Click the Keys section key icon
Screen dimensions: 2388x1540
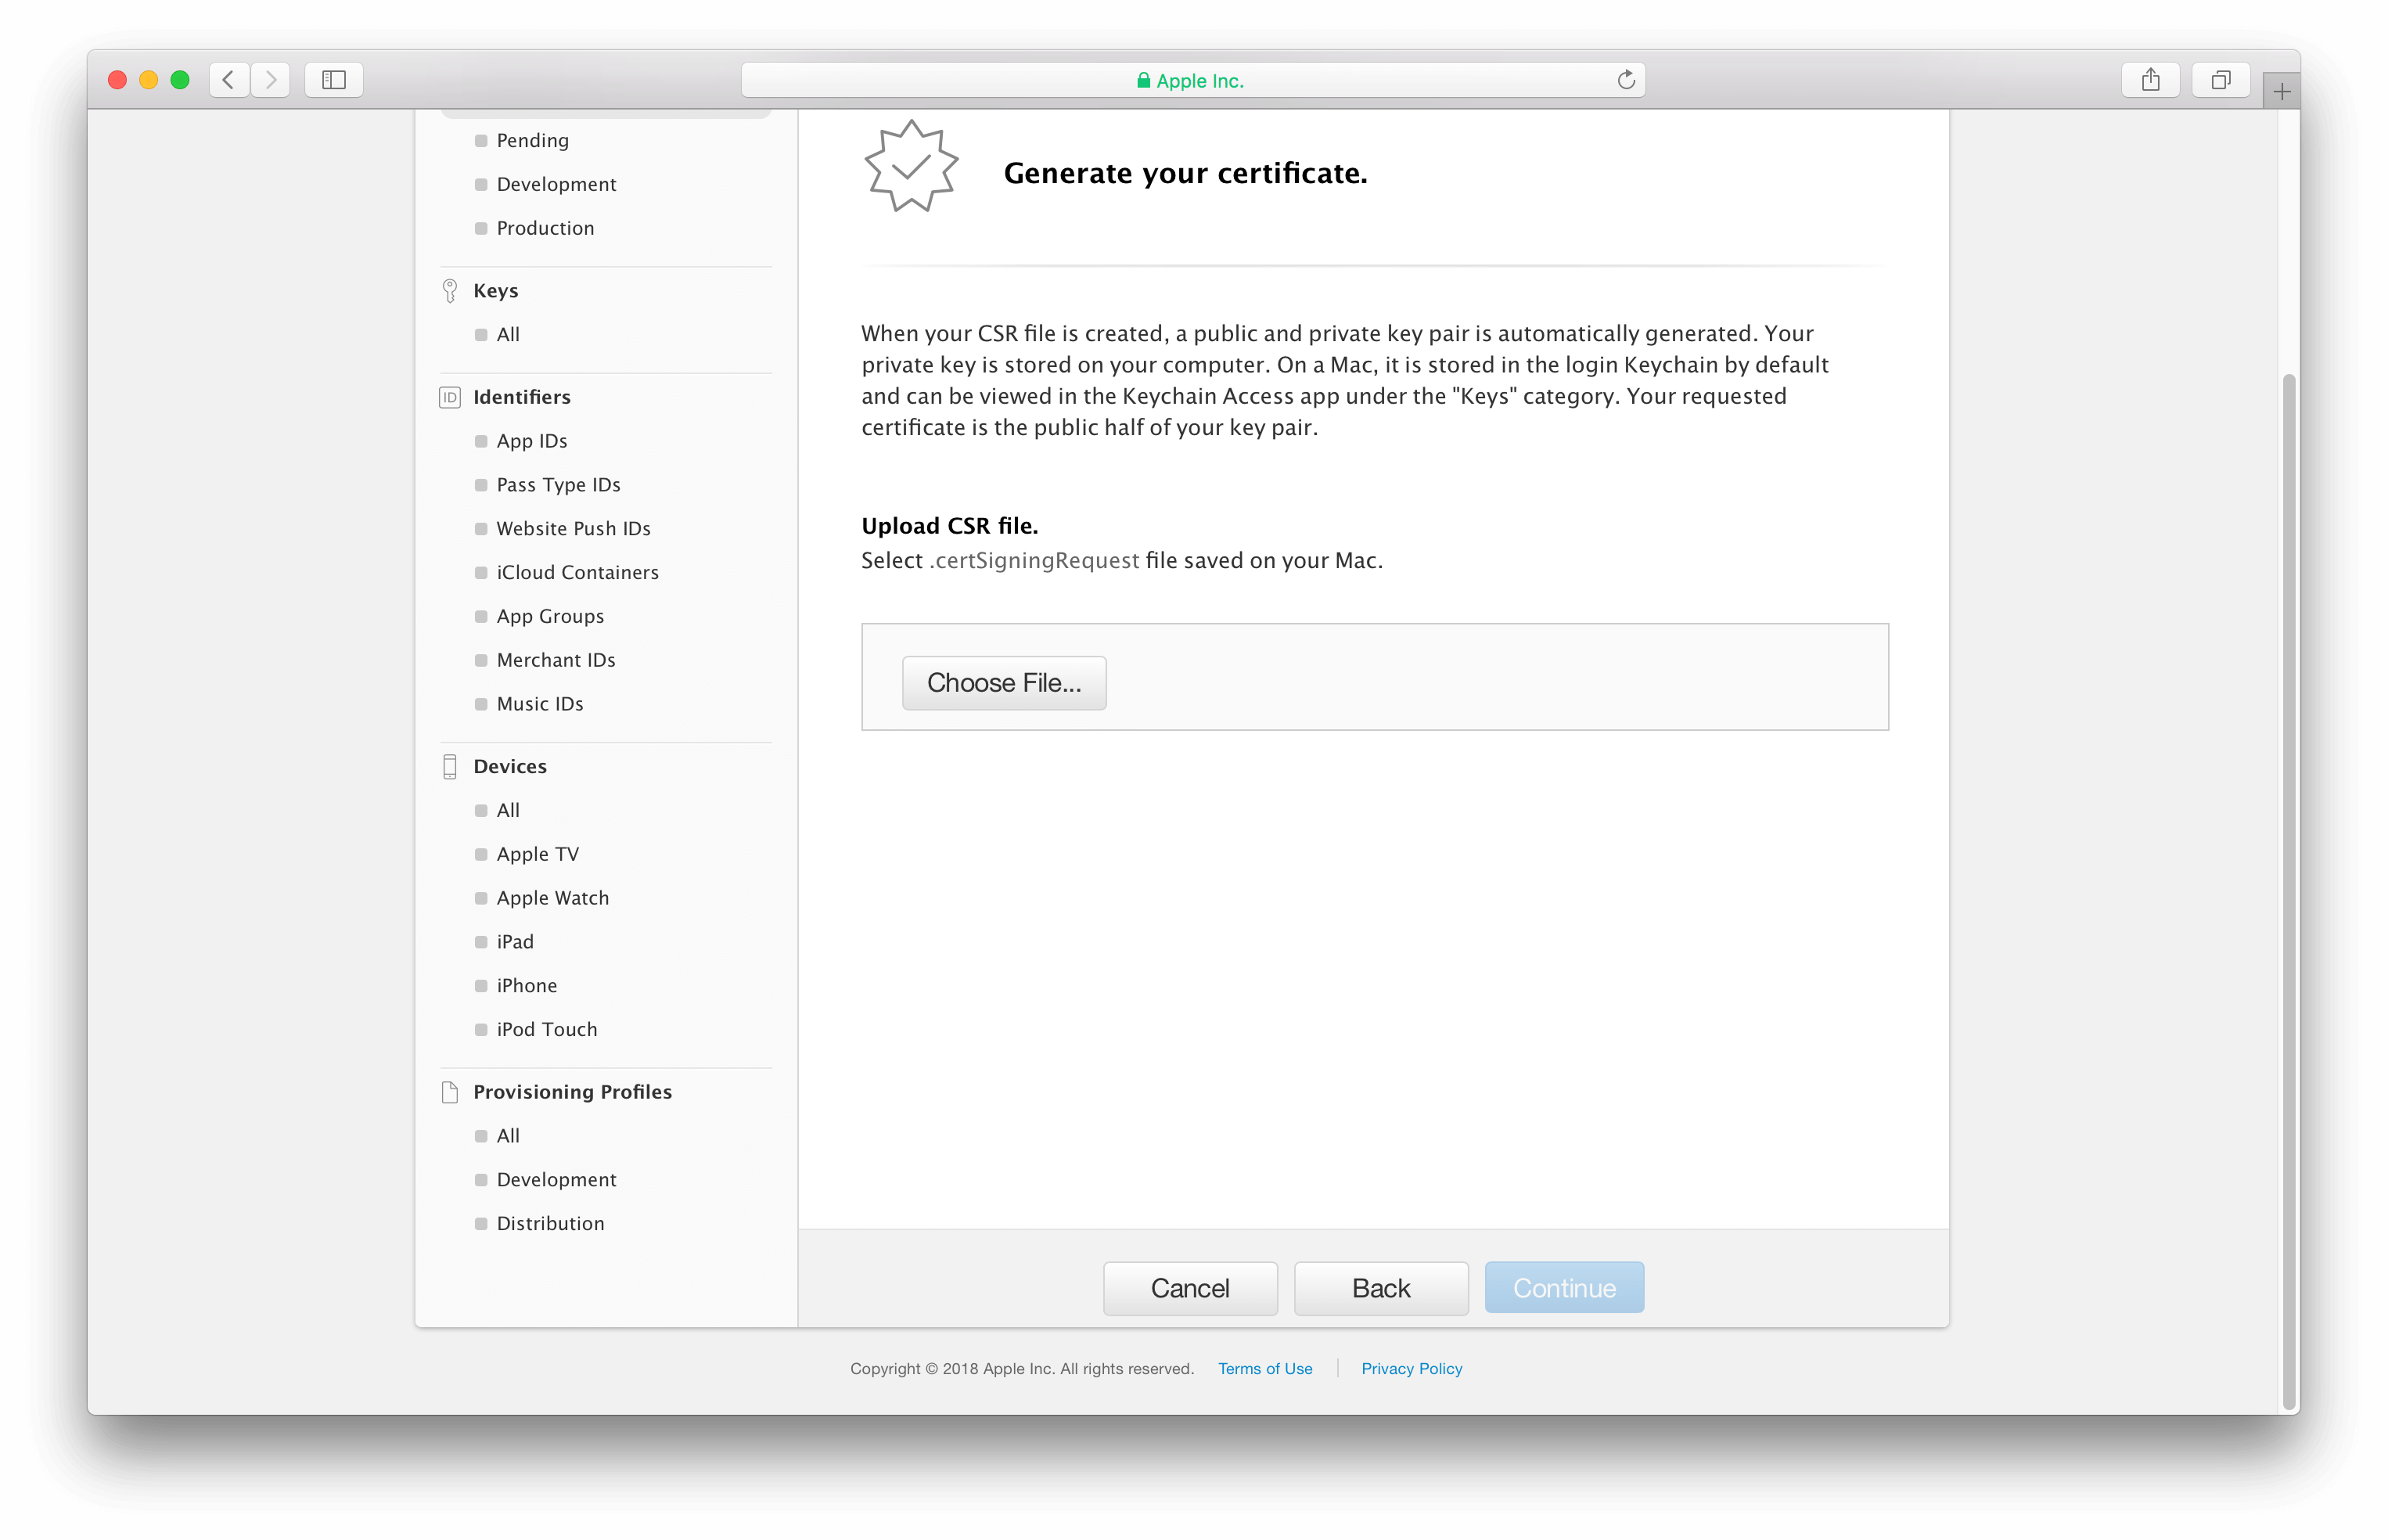[450, 291]
